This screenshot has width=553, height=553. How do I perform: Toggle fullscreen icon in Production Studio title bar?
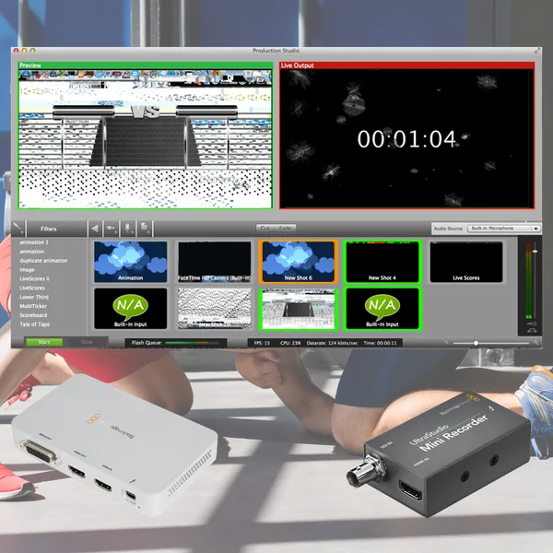536,51
